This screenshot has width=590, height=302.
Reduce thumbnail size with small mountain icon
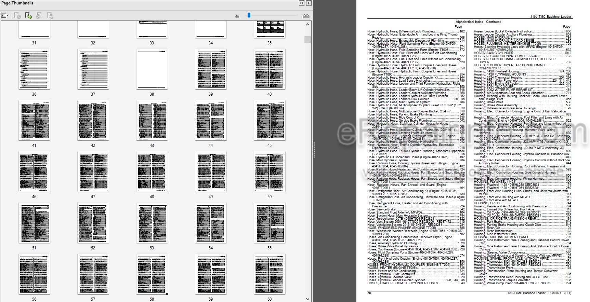pyautogui.click(x=237, y=16)
